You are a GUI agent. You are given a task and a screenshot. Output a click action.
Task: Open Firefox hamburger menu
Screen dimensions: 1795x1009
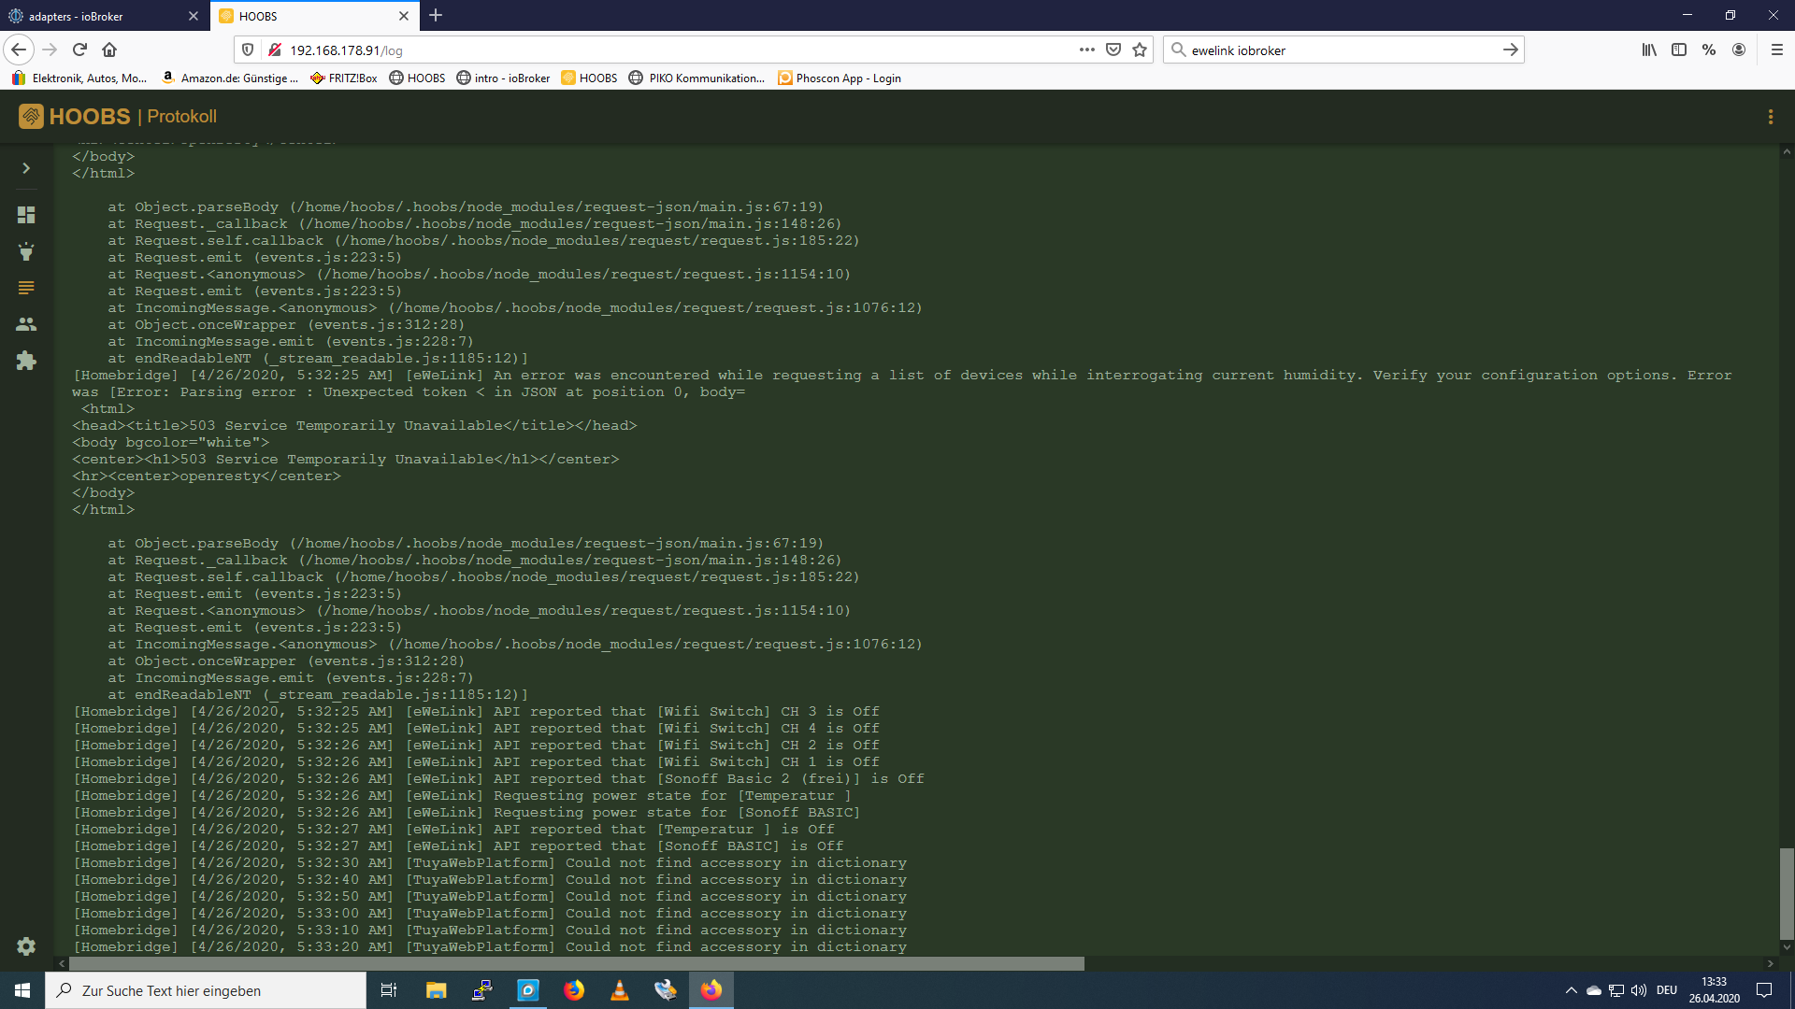(x=1776, y=50)
